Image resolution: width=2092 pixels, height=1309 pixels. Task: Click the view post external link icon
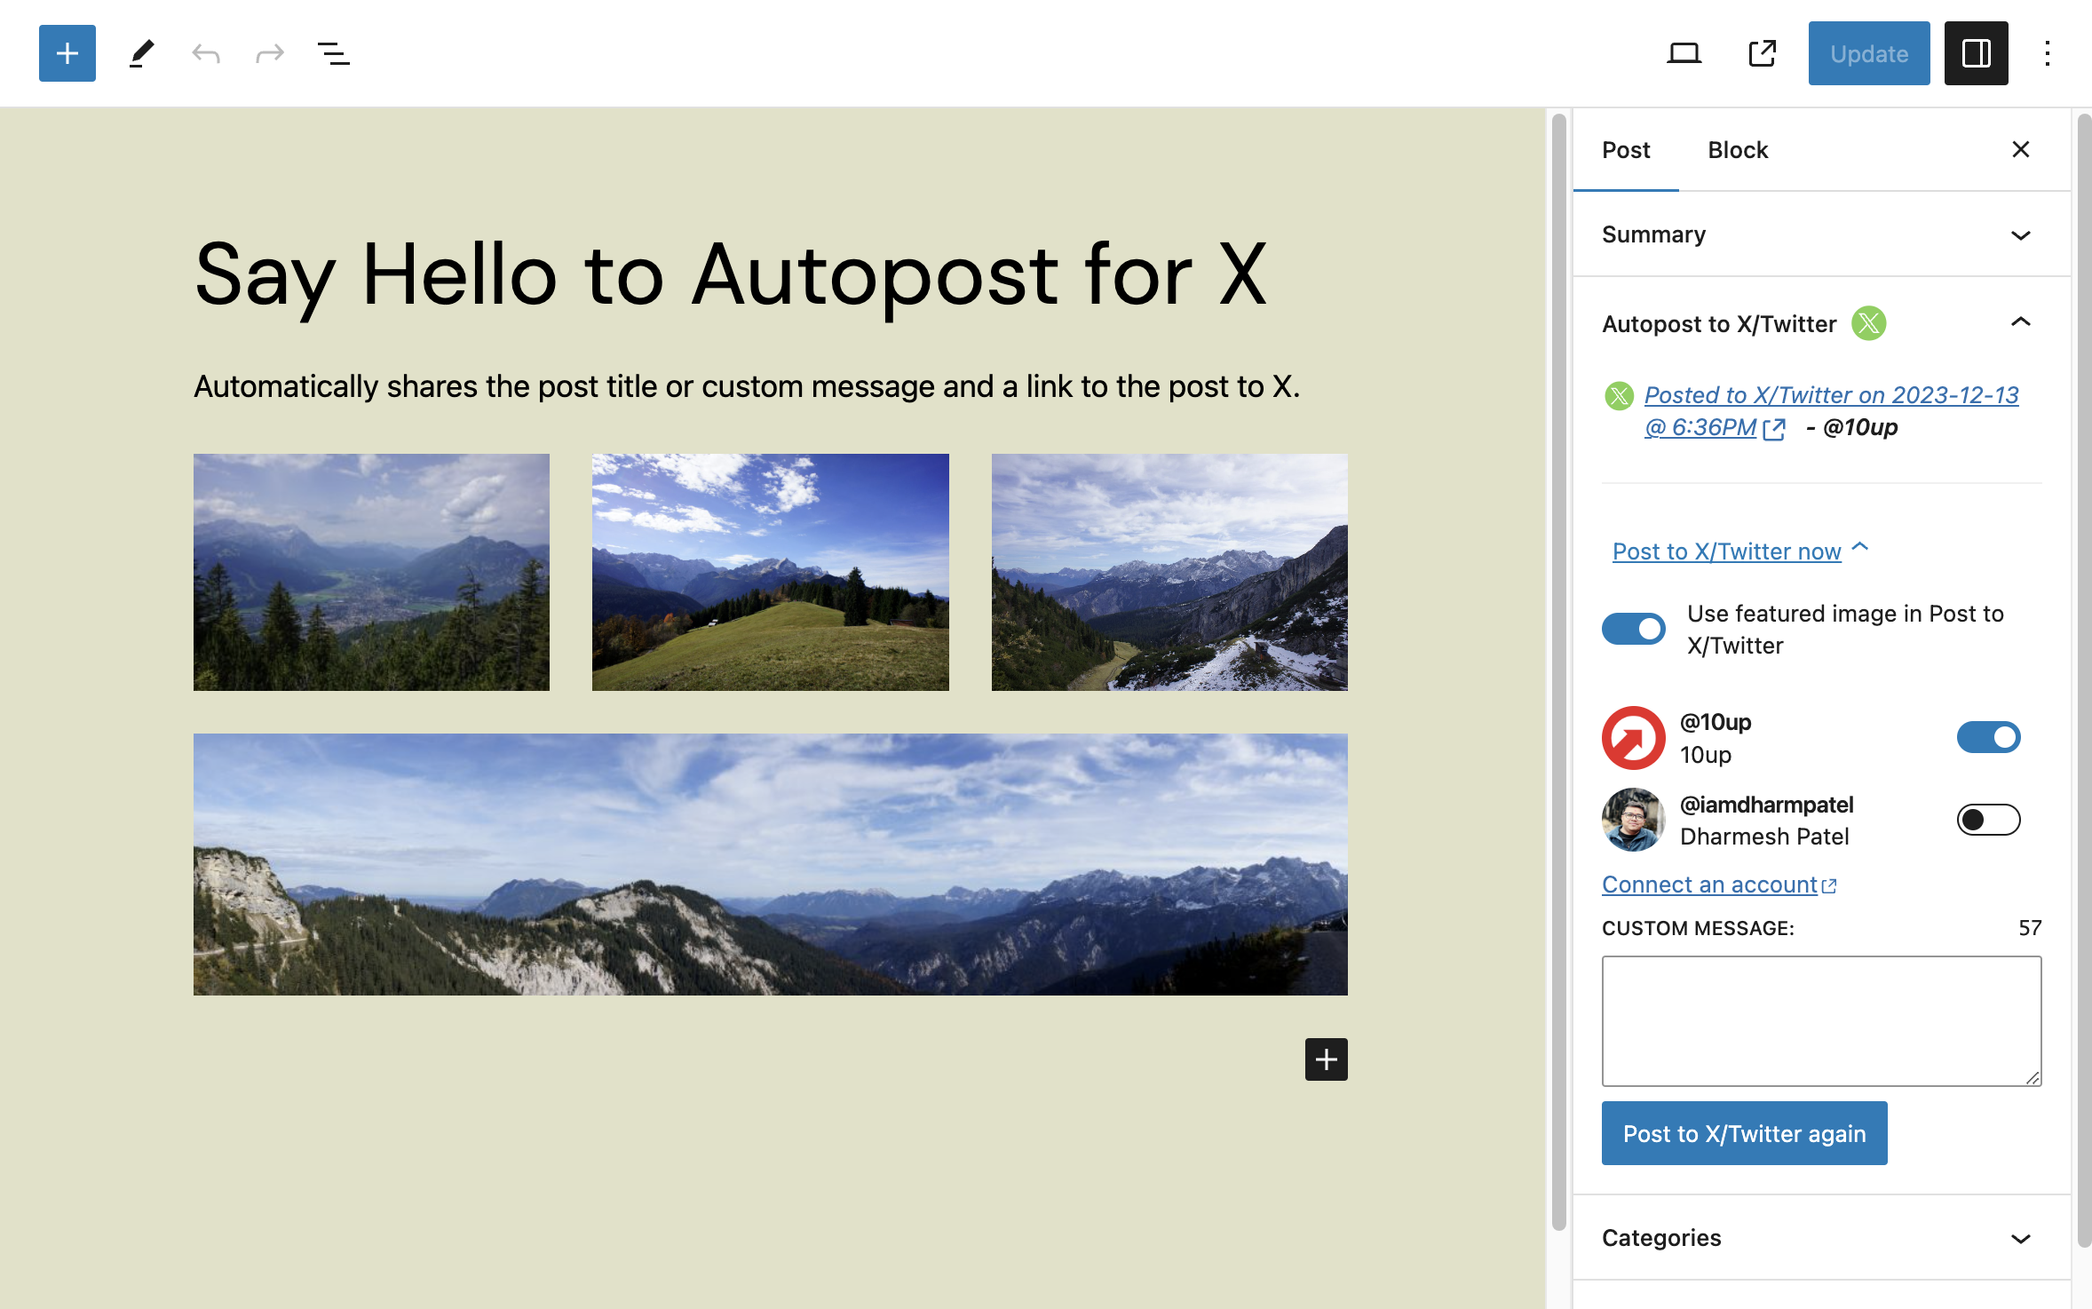pos(1762,53)
